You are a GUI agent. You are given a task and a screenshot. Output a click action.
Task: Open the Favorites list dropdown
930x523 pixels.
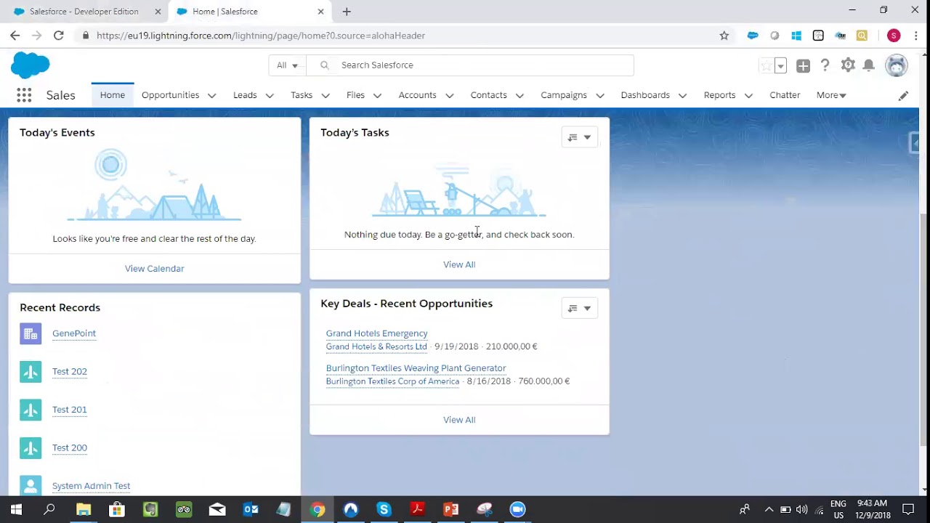(x=780, y=66)
